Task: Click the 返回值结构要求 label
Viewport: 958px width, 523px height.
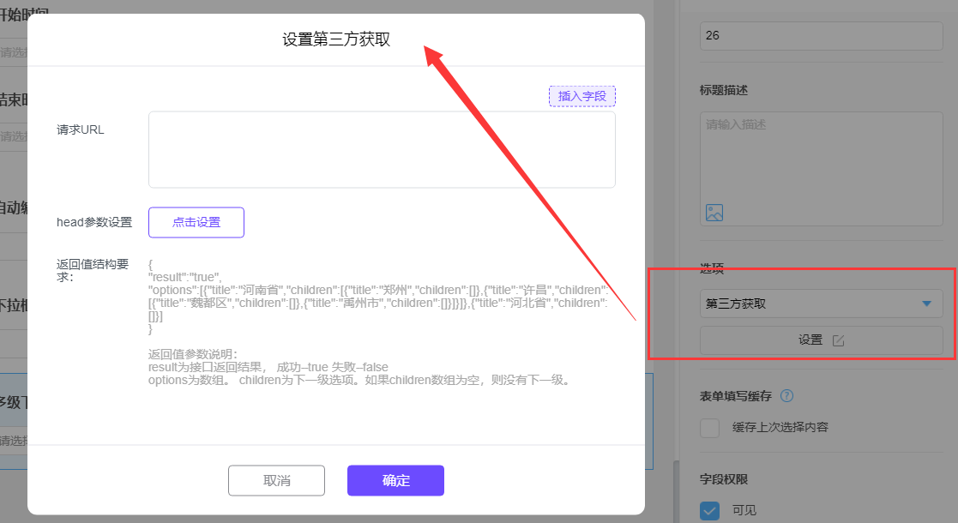Action: point(93,270)
